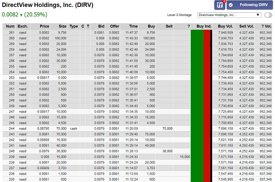Select trade number 260
The width and height of the screenshot is (275, 182).
coord(11,38)
